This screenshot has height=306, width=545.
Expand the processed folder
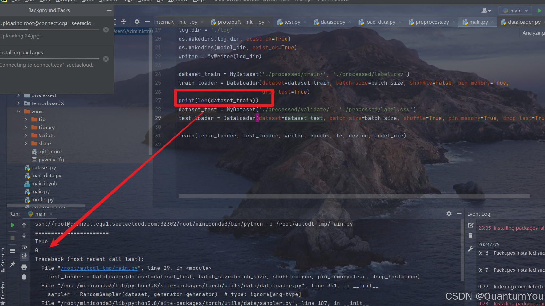click(19, 95)
